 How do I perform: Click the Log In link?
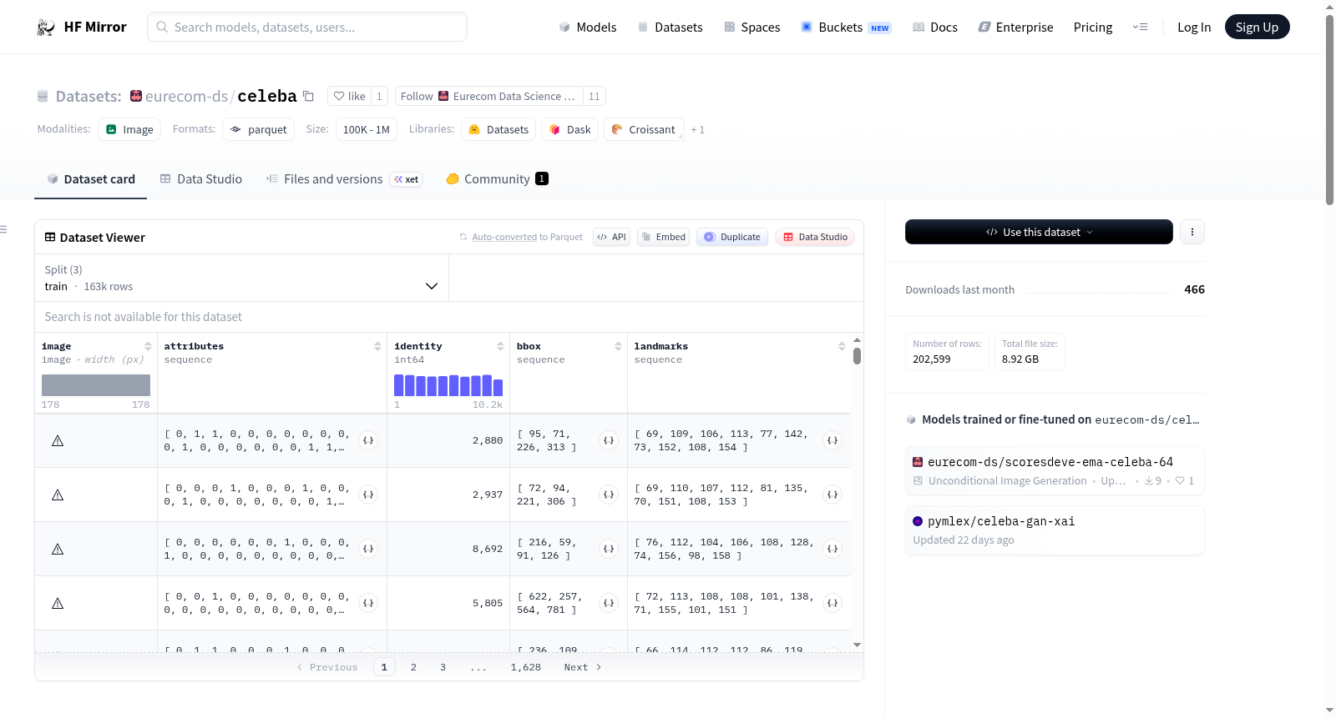point(1194,28)
